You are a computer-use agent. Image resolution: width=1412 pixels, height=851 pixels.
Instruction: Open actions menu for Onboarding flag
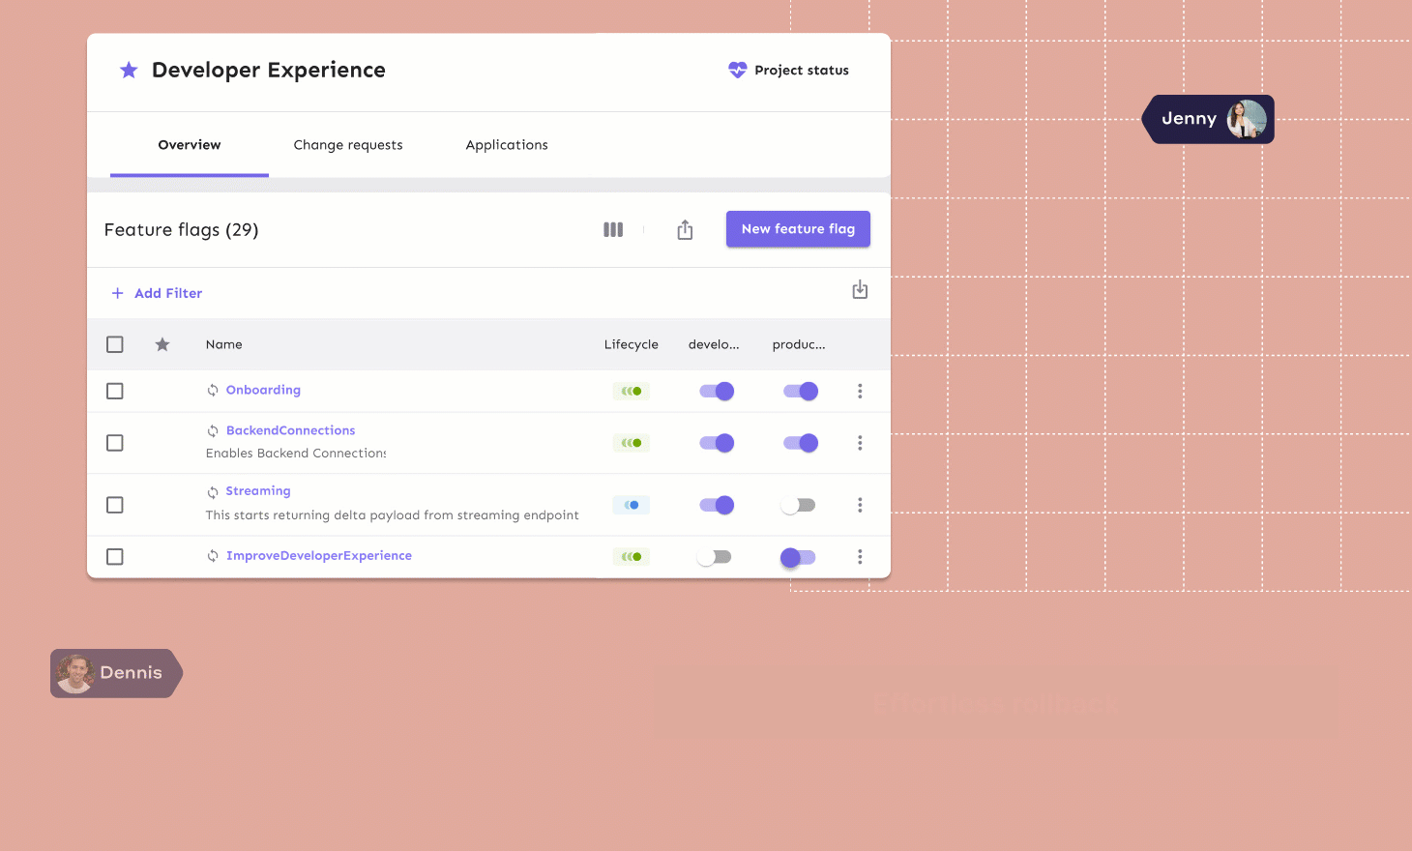[860, 392]
